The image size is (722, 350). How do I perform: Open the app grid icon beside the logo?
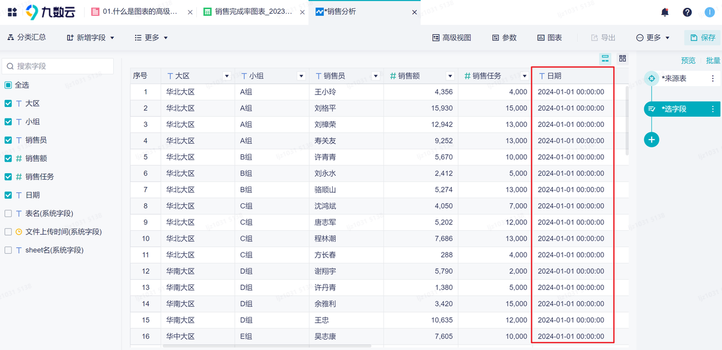(x=12, y=12)
